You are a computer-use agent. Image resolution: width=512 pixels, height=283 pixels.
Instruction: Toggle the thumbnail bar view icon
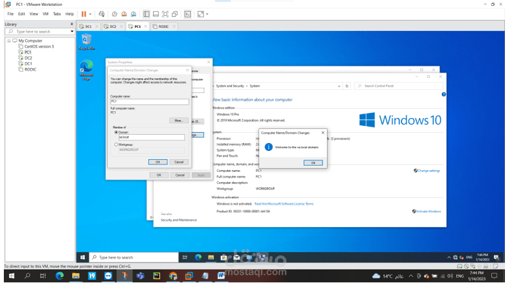pos(155,14)
